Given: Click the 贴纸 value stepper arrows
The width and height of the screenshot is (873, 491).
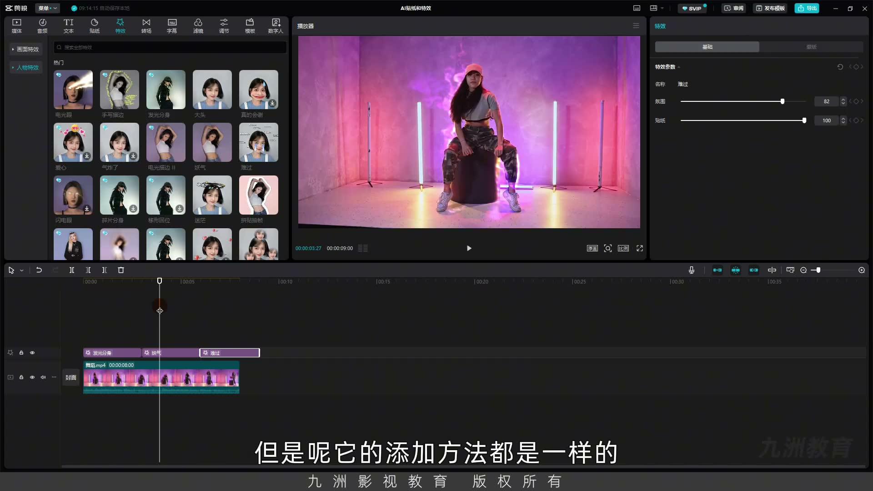Looking at the screenshot, I should 843,120.
